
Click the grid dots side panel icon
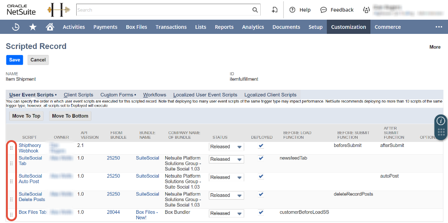(x=441, y=132)
